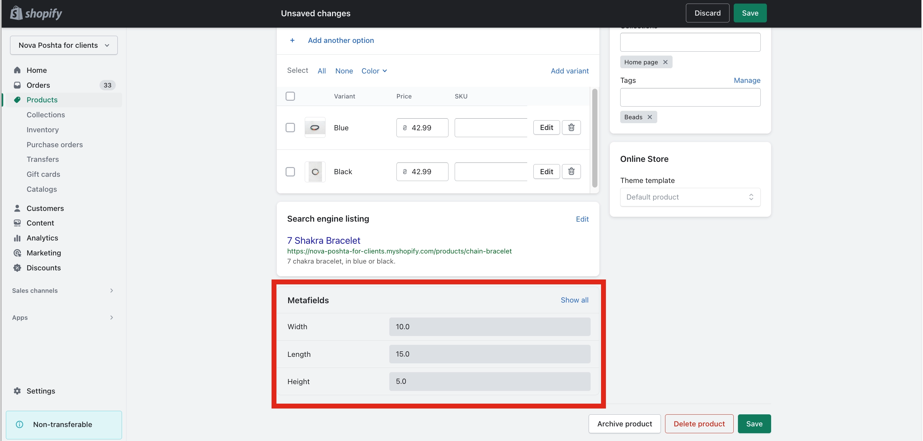The image size is (923, 441).
Task: Click the Black variant price field
Action: pyautogui.click(x=422, y=172)
